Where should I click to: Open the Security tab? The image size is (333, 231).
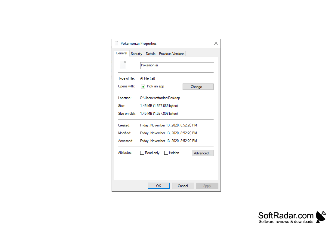pyautogui.click(x=136, y=54)
